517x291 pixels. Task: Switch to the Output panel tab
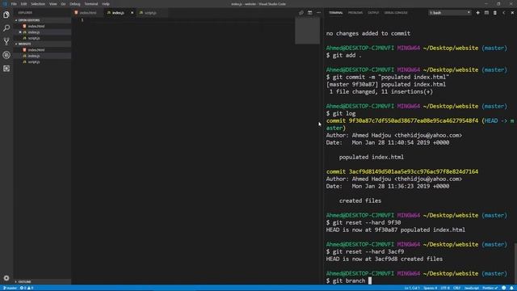tap(373, 13)
